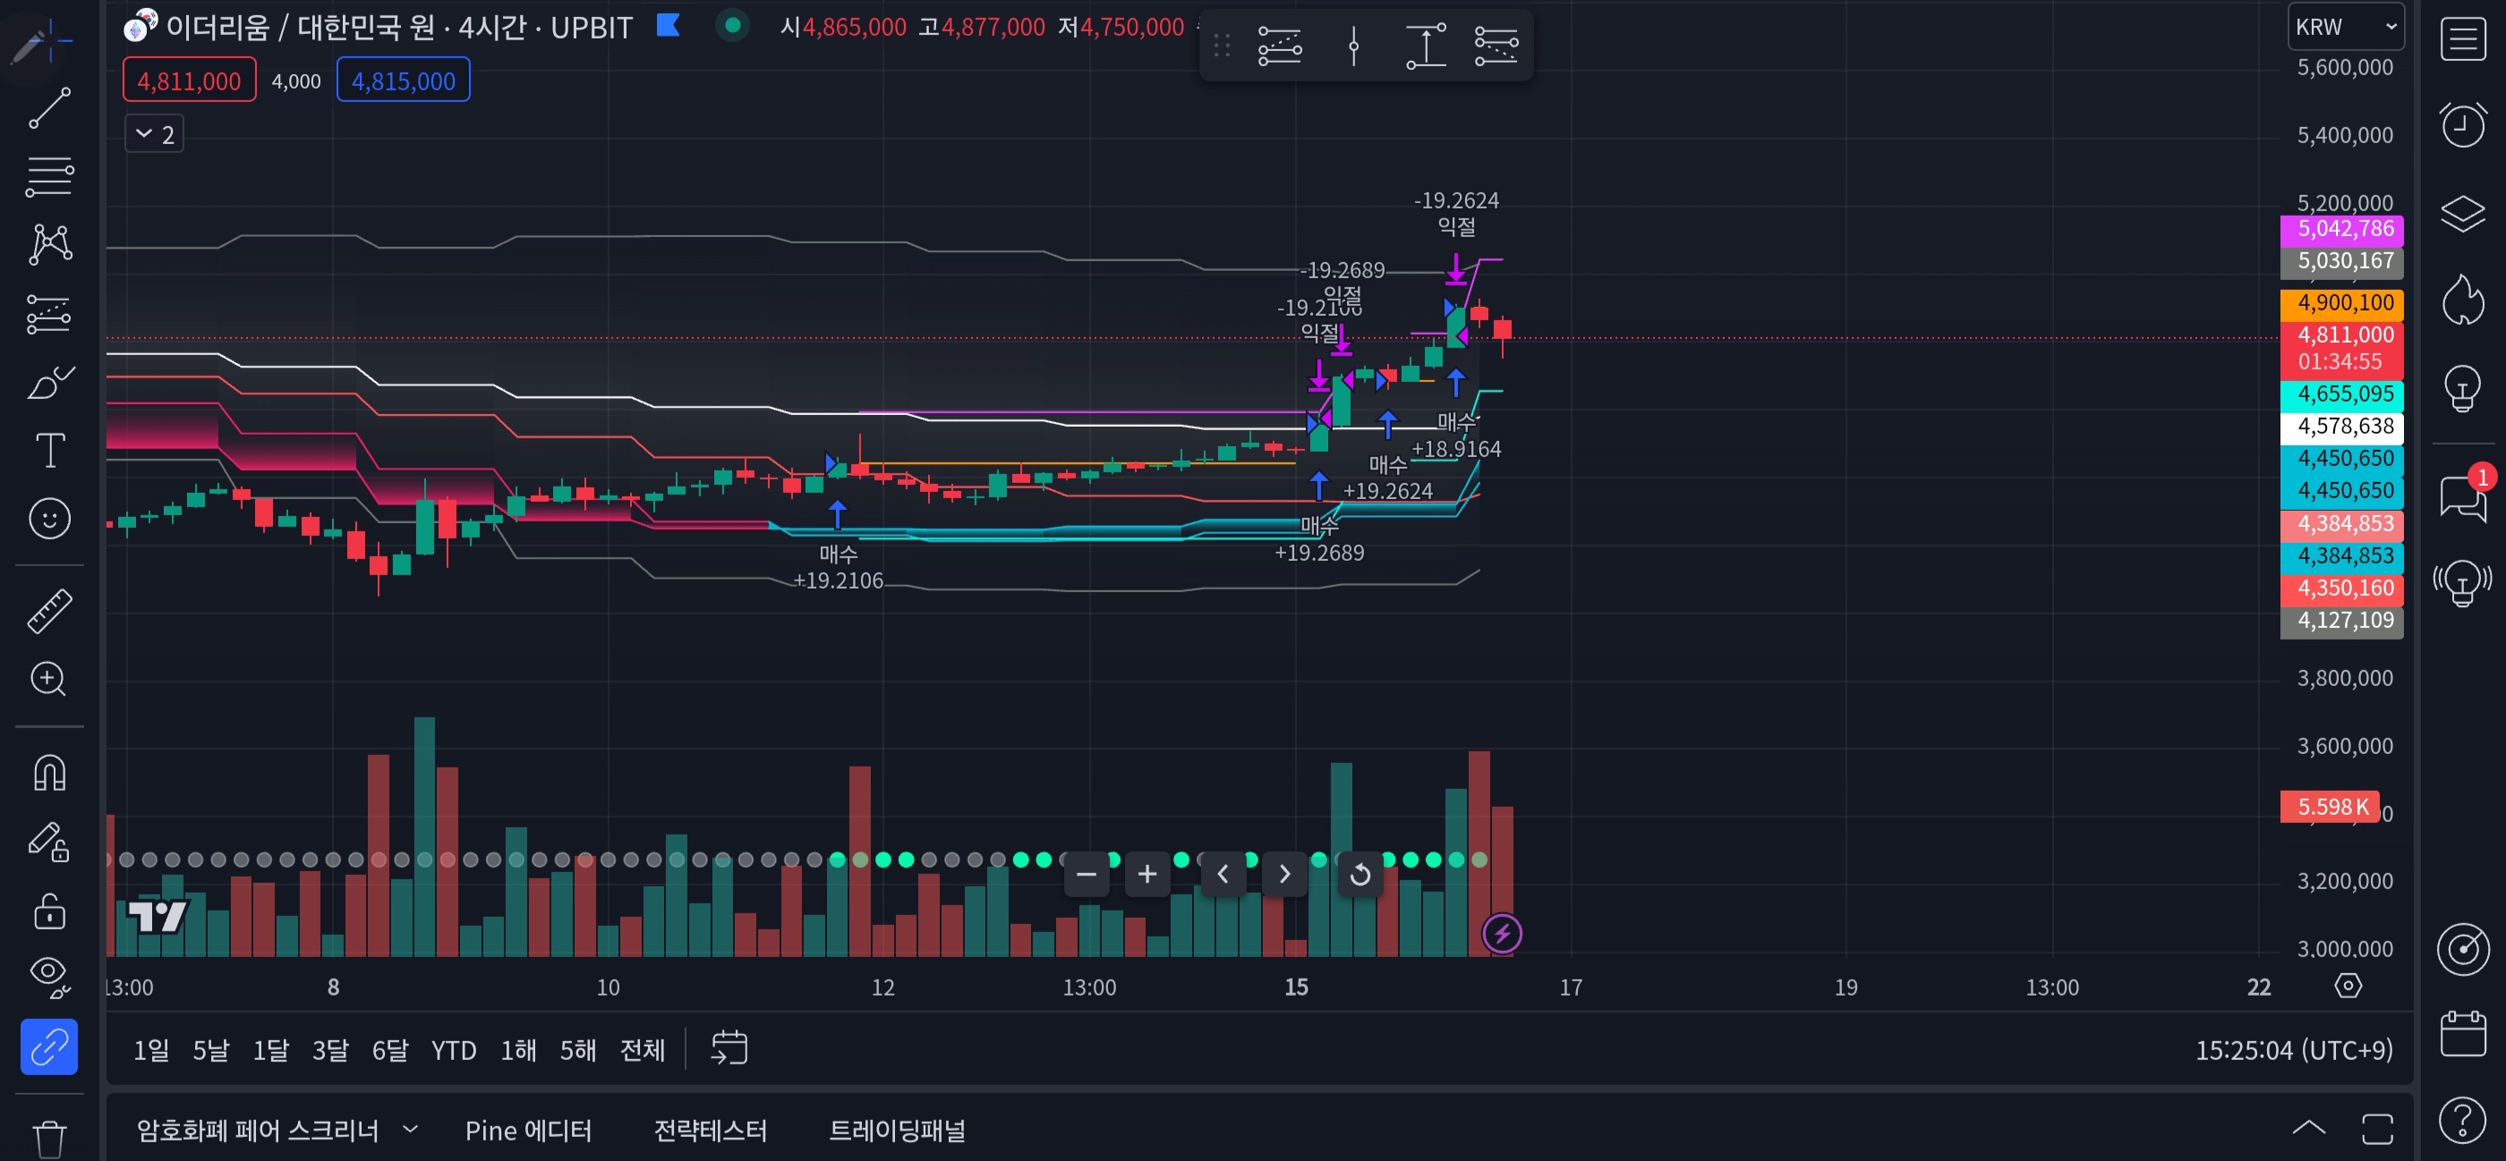Open crypto pair screener dropdown arrow

411,1129
